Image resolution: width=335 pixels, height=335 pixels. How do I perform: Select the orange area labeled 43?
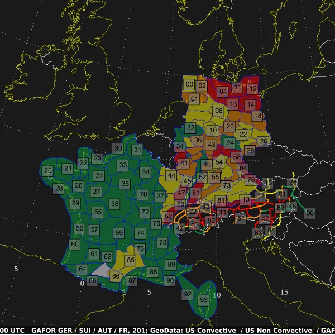pyautogui.click(x=211, y=145)
